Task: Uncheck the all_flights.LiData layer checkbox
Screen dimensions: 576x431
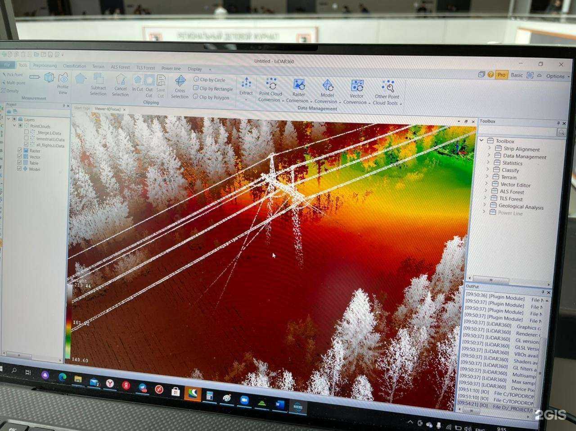Action: pyautogui.click(x=26, y=145)
